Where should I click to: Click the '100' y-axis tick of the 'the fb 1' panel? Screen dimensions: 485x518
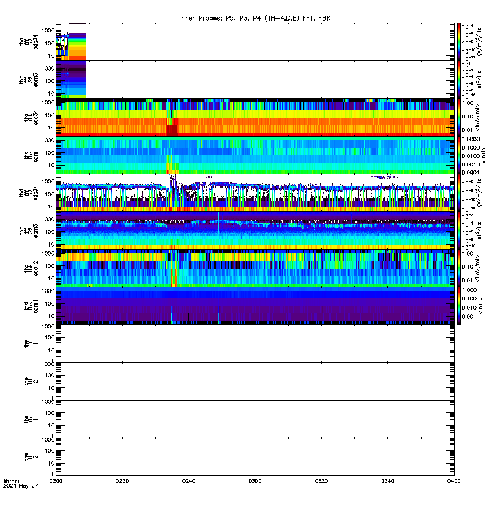tap(50, 413)
